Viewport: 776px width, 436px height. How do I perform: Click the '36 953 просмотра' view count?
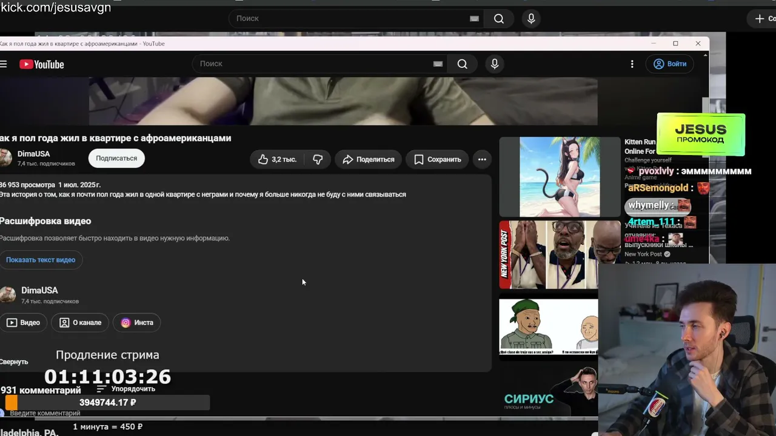pyautogui.click(x=27, y=185)
